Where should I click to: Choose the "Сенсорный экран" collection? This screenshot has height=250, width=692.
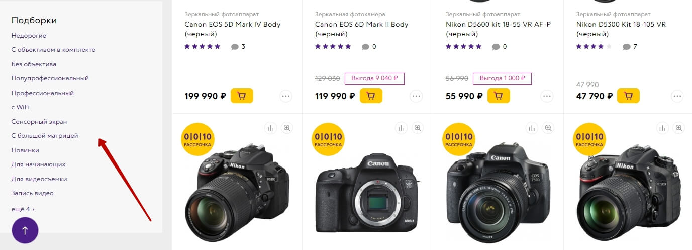click(39, 122)
